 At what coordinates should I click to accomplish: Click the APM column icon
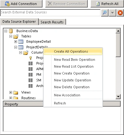tap(30, 69)
